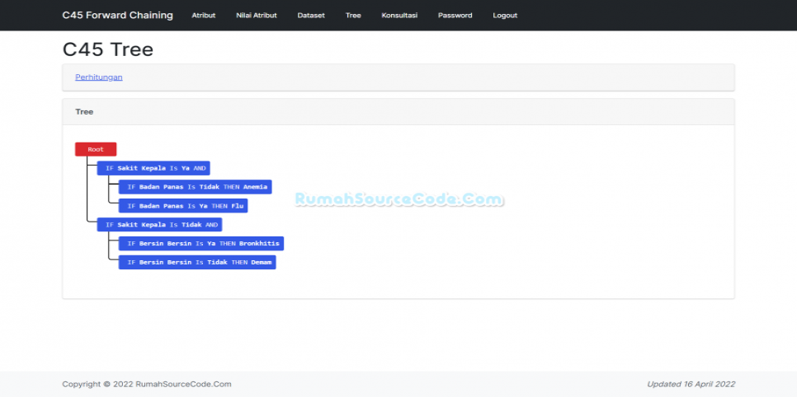Click the 'Bersin Bersin Is Ya THEN Bronkhitis' rule

click(201, 244)
